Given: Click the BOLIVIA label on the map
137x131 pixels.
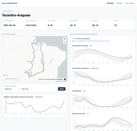Looking at the screenshot, I should click(6, 75).
